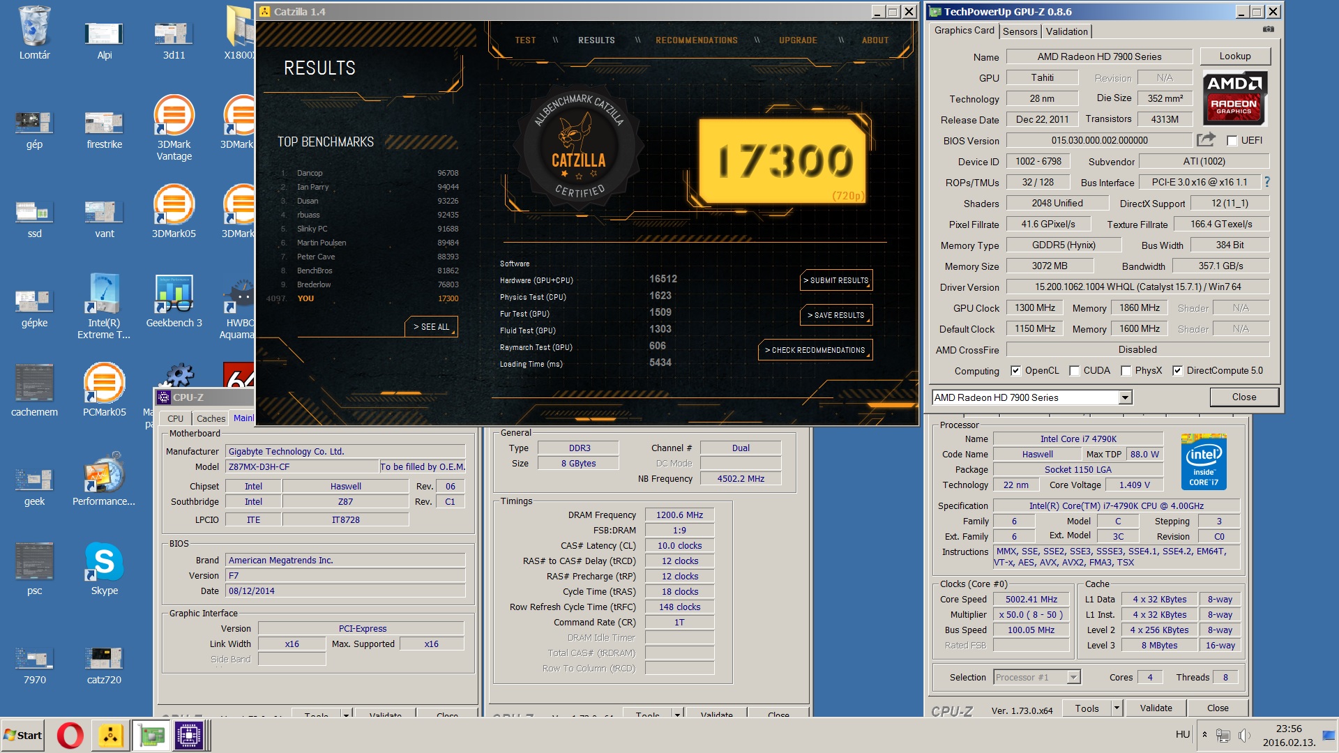Show hidden tray icons arrow

pyautogui.click(x=1204, y=735)
